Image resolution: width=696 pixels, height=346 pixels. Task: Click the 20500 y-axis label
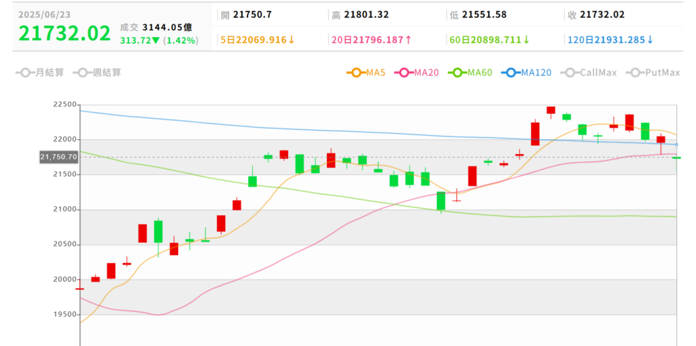click(x=65, y=244)
